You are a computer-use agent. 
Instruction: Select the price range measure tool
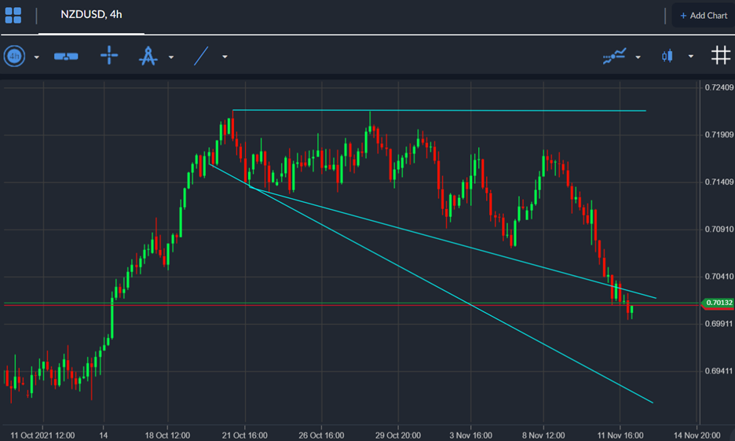tap(66, 56)
